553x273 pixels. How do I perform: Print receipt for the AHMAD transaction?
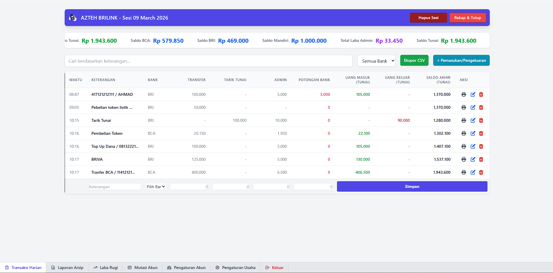pos(463,94)
